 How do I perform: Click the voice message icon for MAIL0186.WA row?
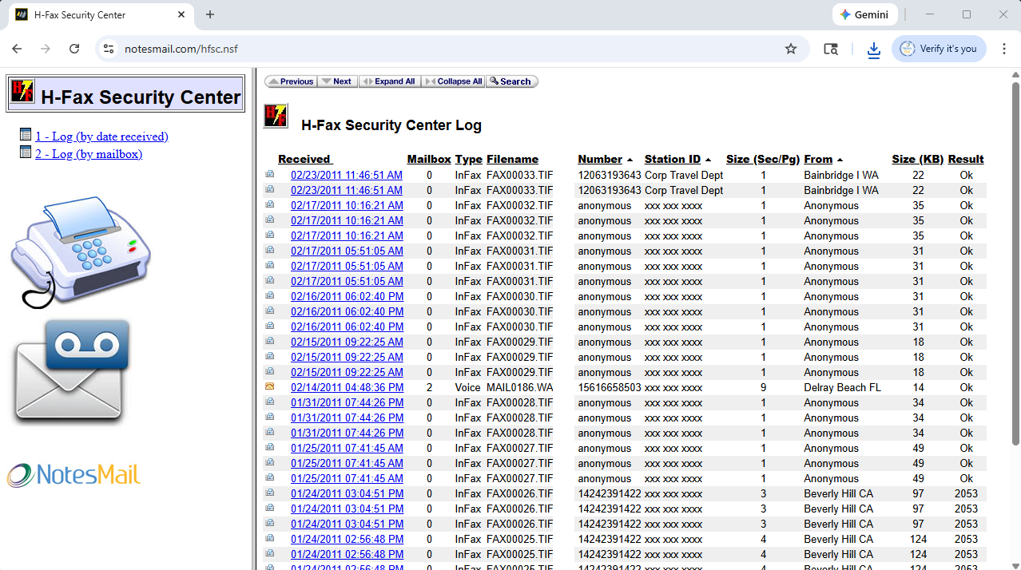[x=270, y=387]
